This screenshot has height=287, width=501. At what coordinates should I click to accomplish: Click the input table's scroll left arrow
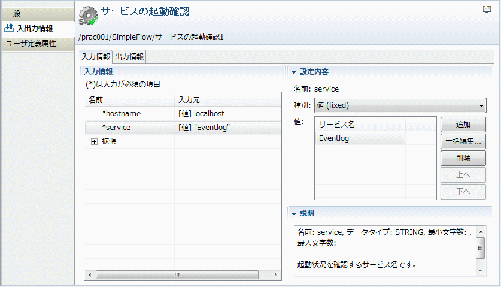pyautogui.click(x=90, y=274)
